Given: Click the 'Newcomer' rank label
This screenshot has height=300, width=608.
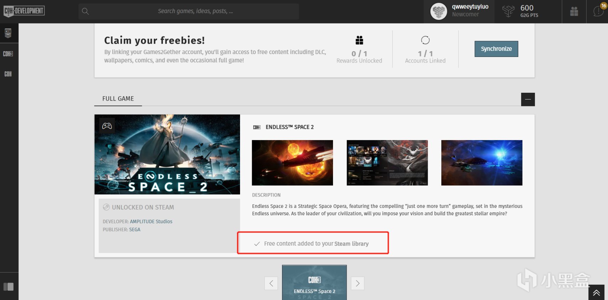Looking at the screenshot, I should tap(465, 15).
